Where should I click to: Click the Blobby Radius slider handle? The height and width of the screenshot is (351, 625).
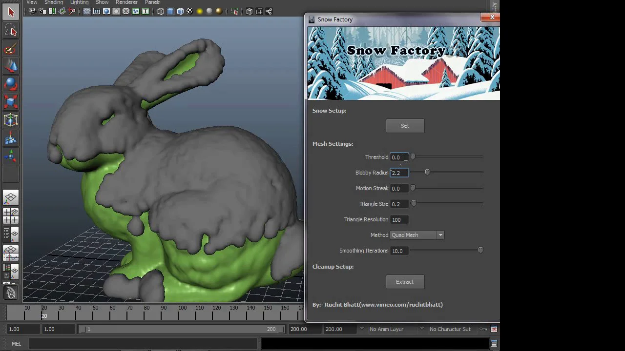[427, 172]
